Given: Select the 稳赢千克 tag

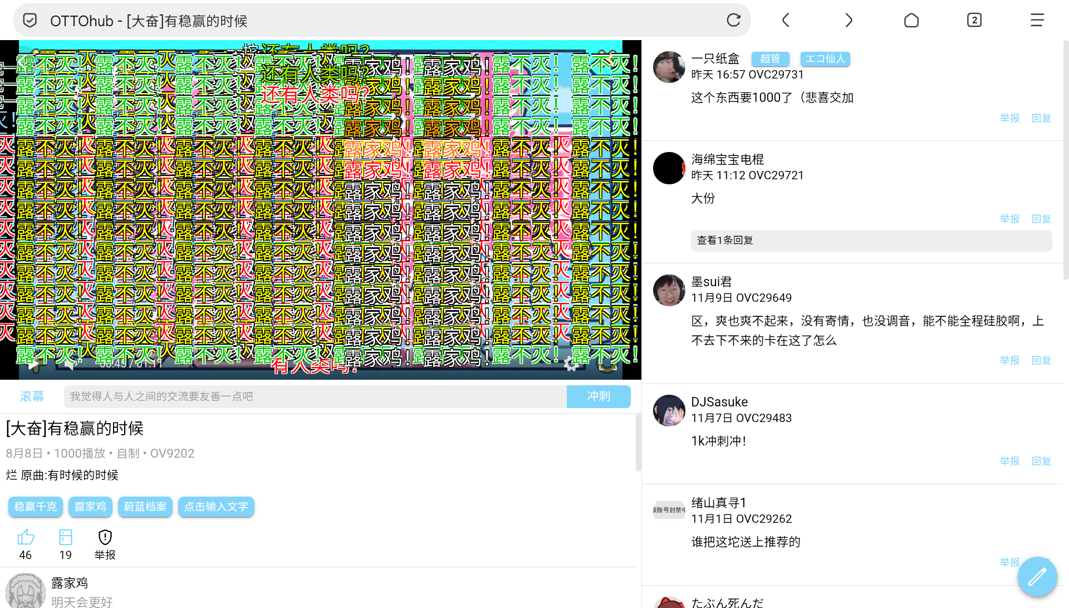Looking at the screenshot, I should click(36, 507).
